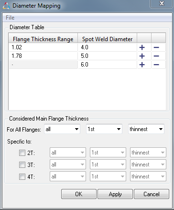Open the 4T '1st' dropdown
This screenshot has height=210, width=174.
pyautogui.click(x=108, y=177)
